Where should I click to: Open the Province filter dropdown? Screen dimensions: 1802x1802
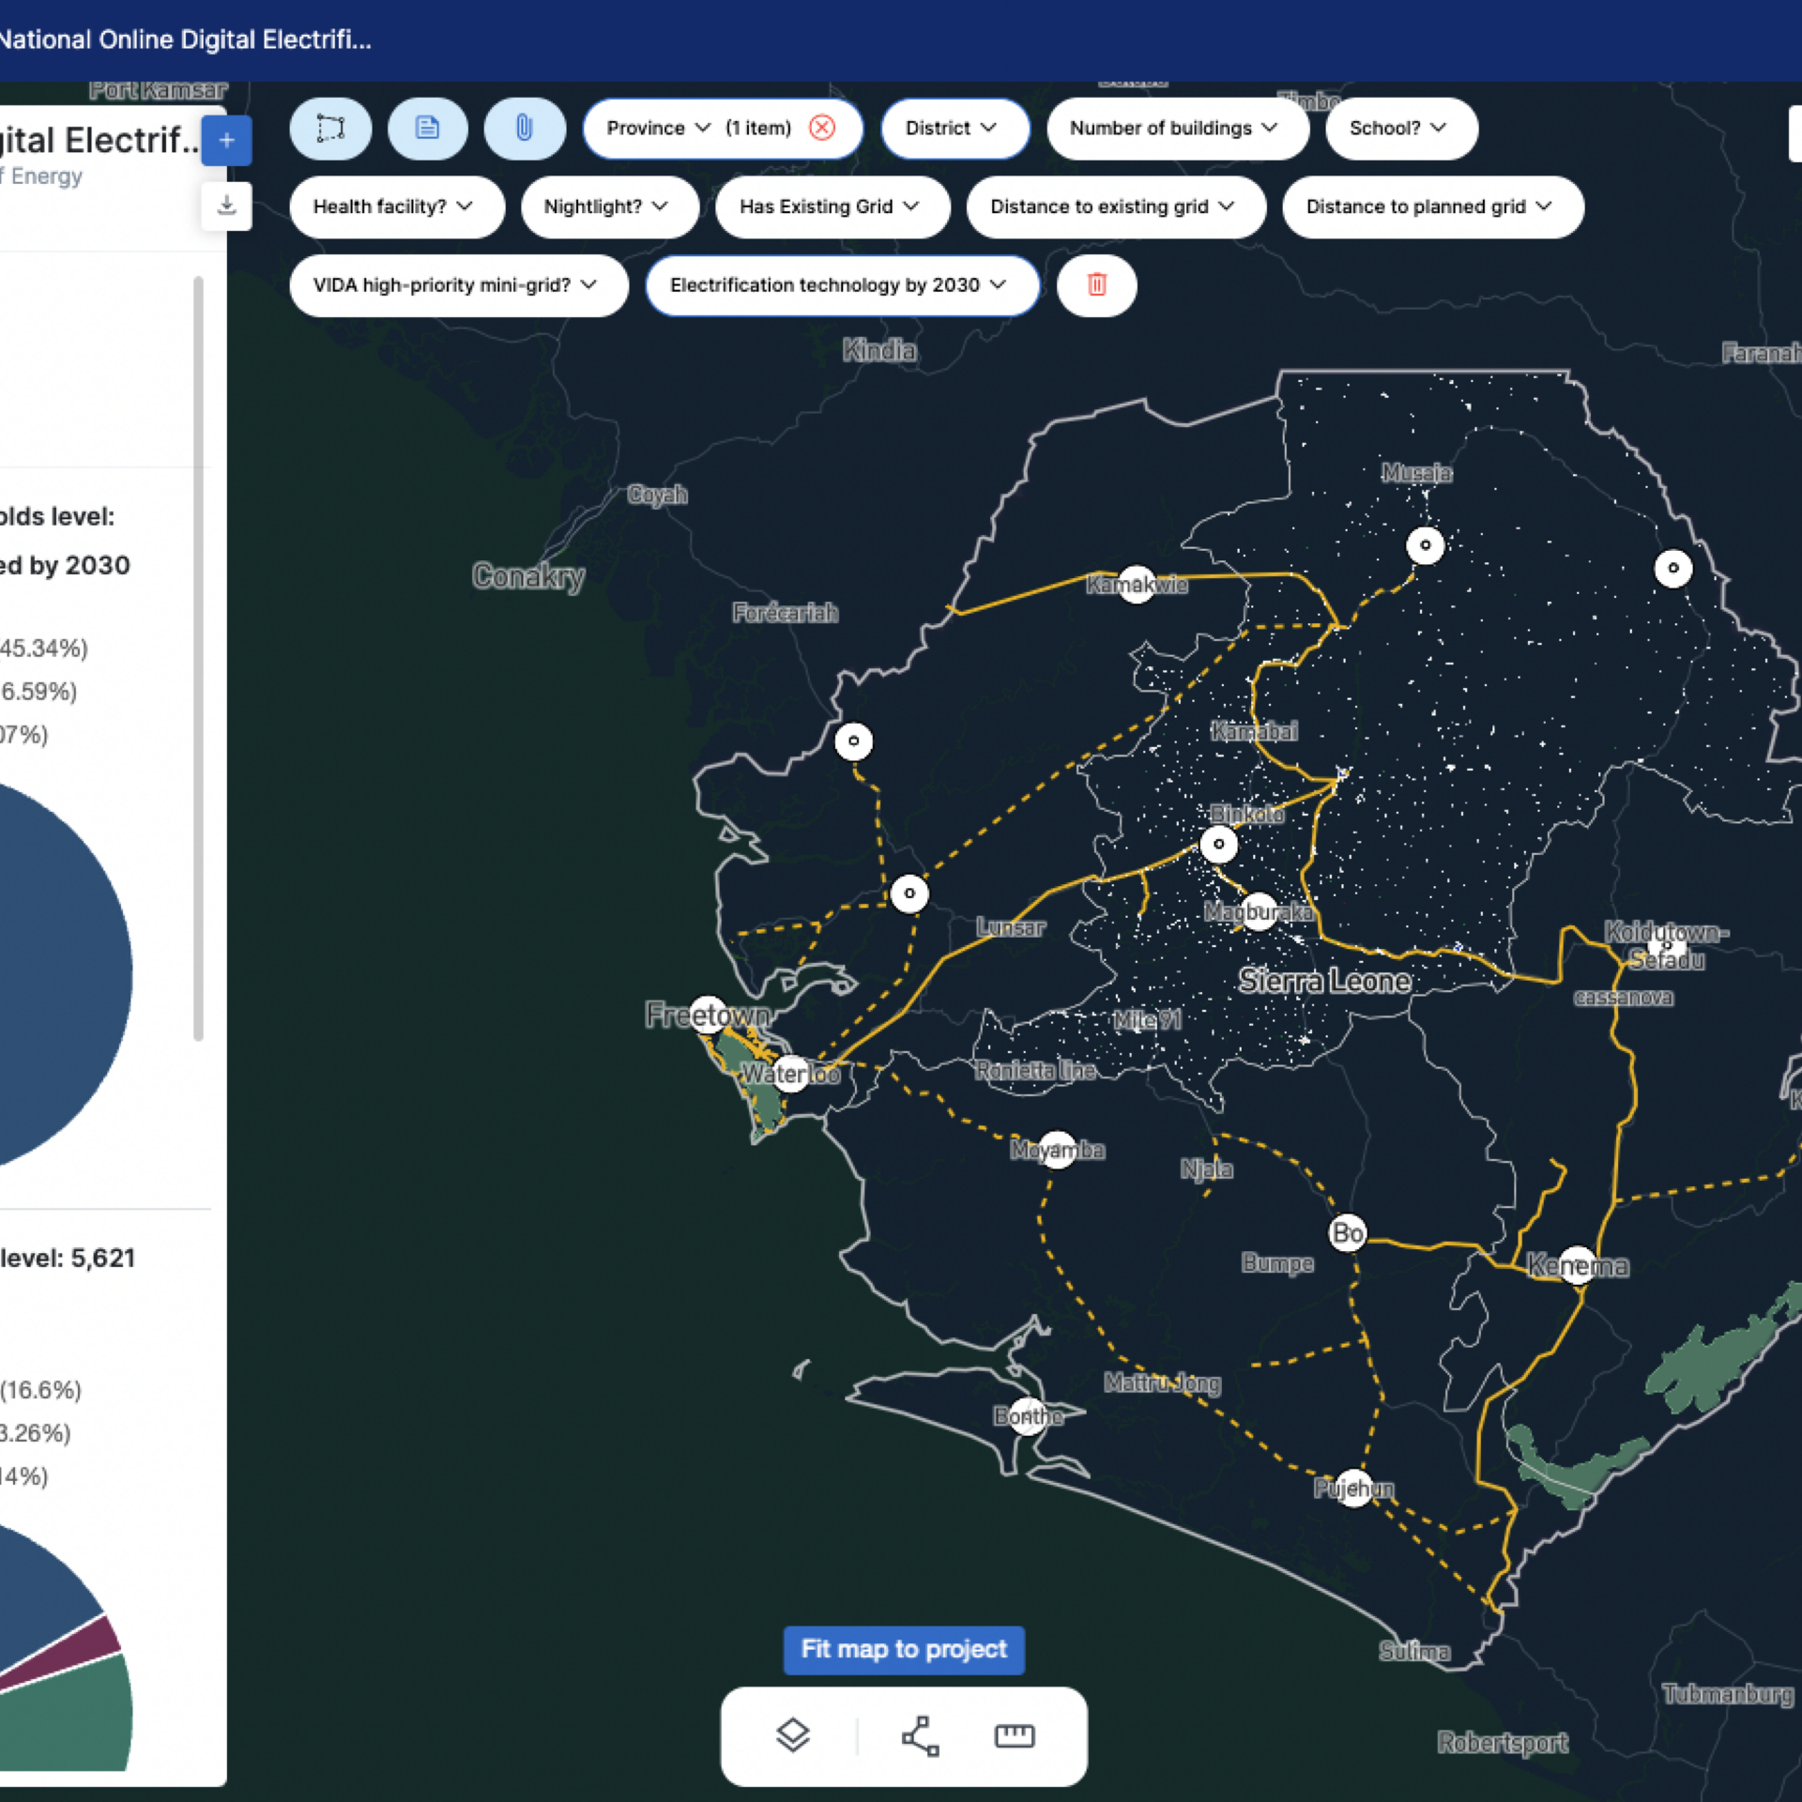(x=658, y=128)
